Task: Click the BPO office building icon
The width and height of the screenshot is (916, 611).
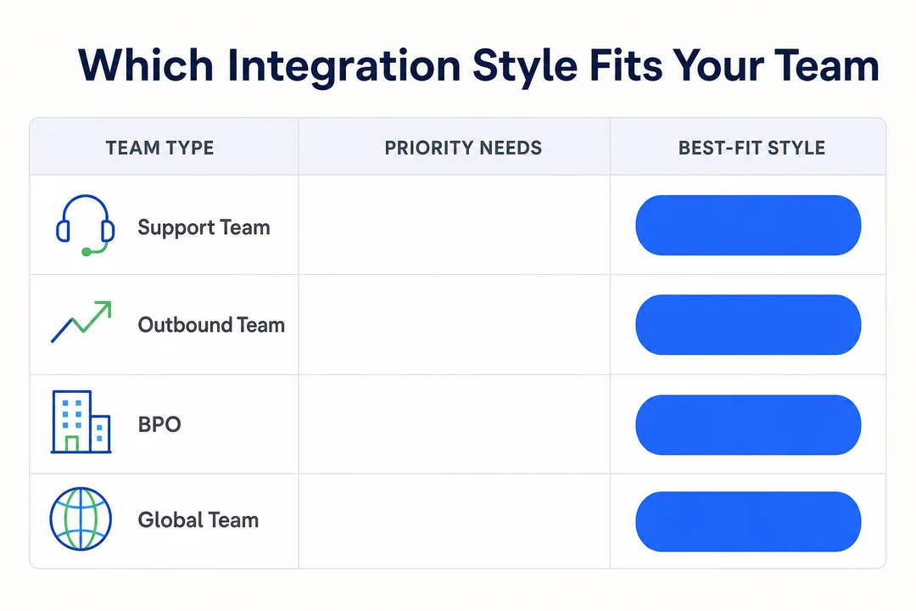Action: click(x=81, y=422)
